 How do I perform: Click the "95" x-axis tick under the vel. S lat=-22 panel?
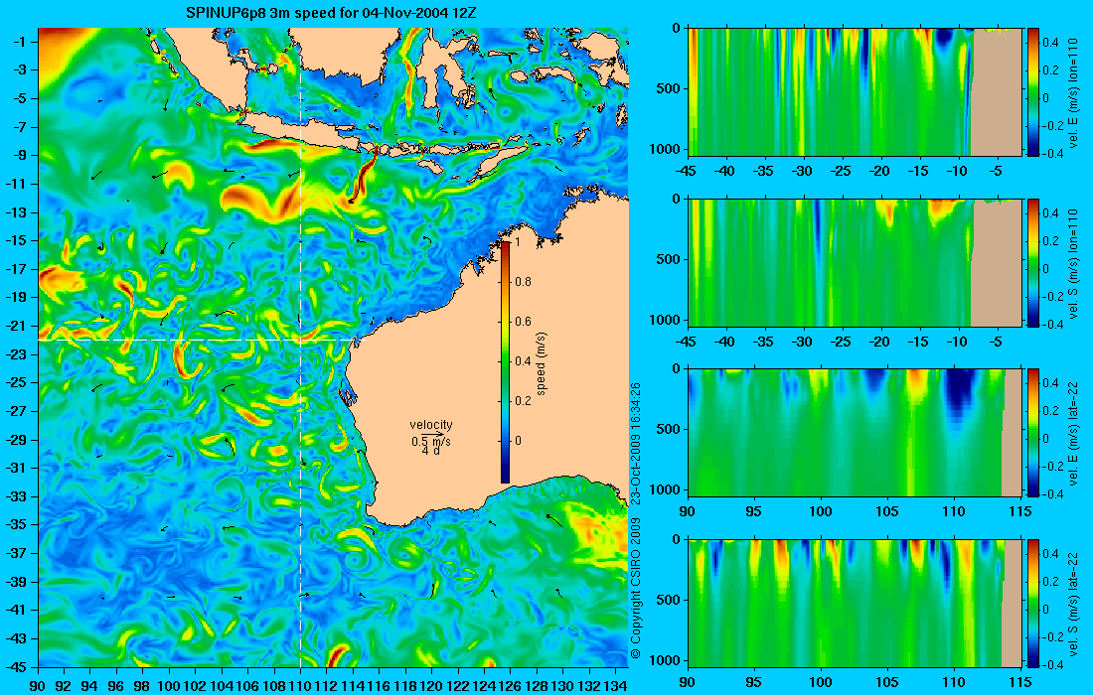754,682
